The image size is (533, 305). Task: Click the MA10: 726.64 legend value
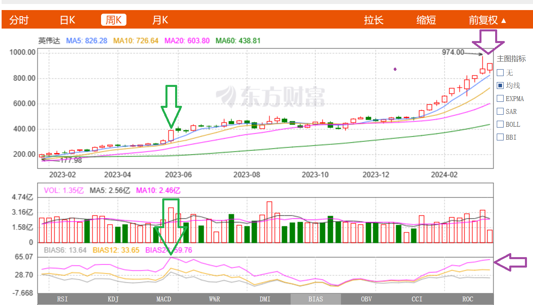(136, 41)
